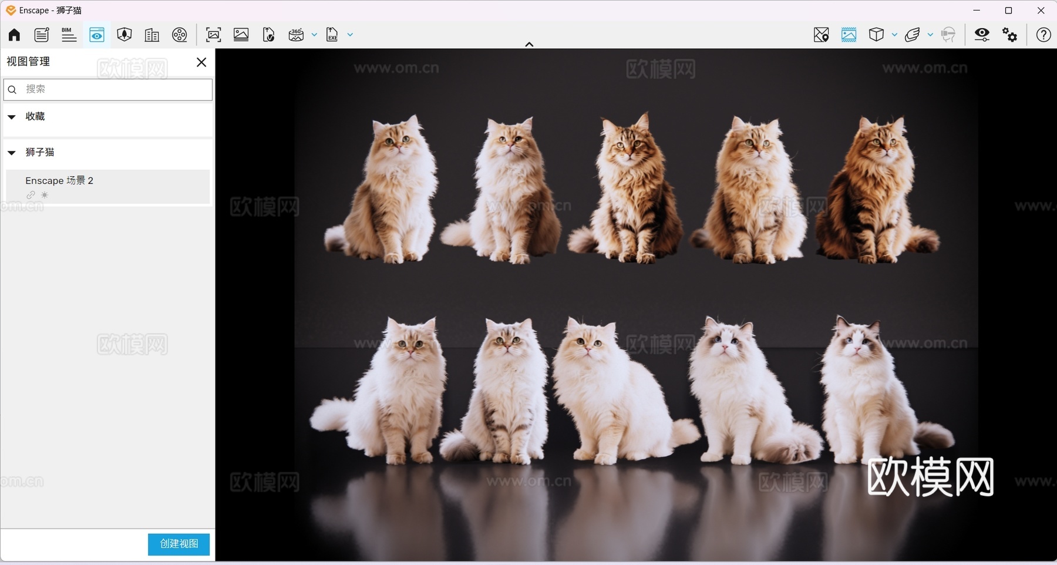Screen dimensions: 1057x565
Task: Click the 创建视图 button
Action: coord(179,544)
